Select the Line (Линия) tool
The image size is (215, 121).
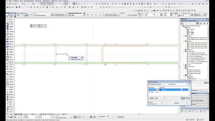click(10, 77)
